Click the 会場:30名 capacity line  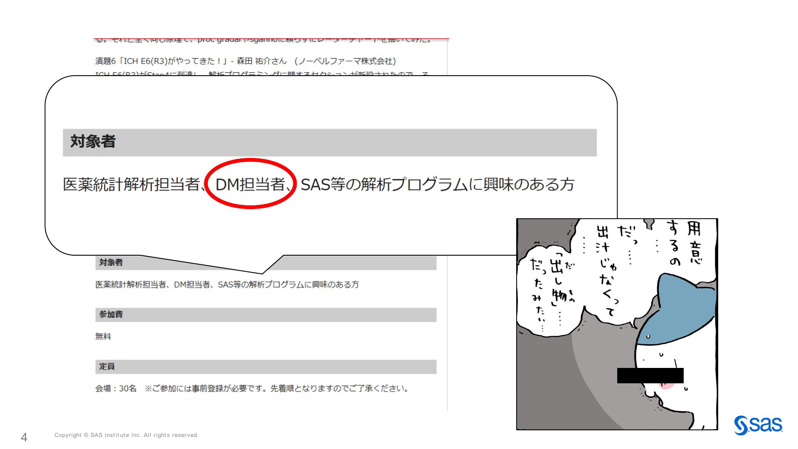pyautogui.click(x=252, y=389)
